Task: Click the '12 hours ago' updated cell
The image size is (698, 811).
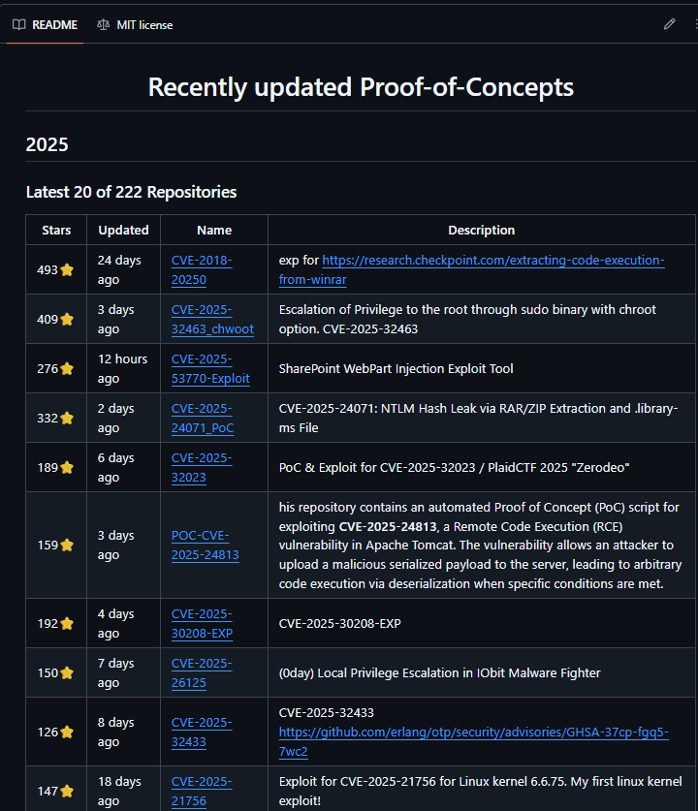Action: pos(122,369)
